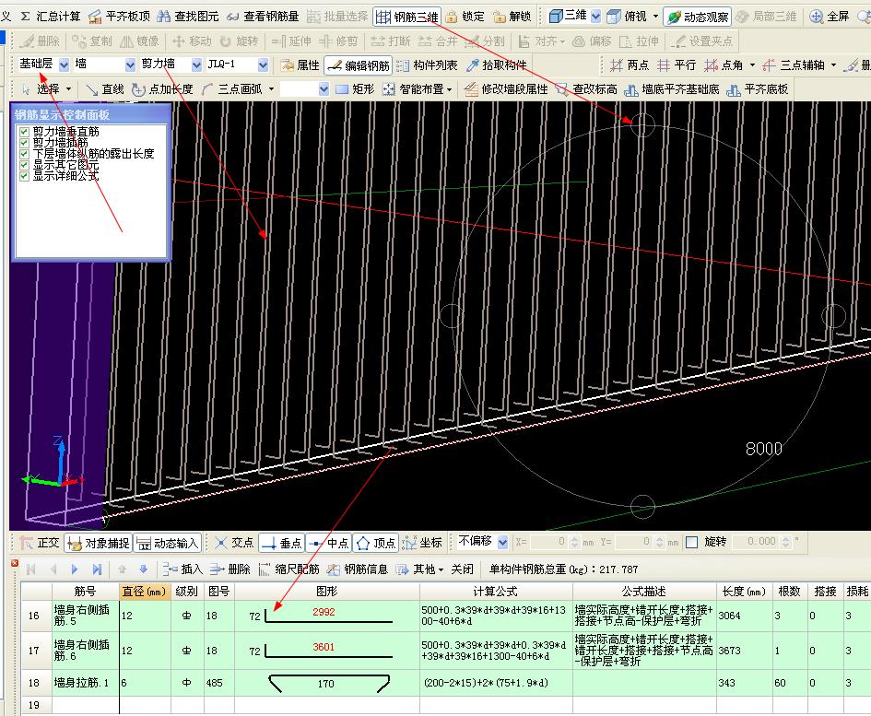Open 钢筋信息 dialog

[x=358, y=569]
